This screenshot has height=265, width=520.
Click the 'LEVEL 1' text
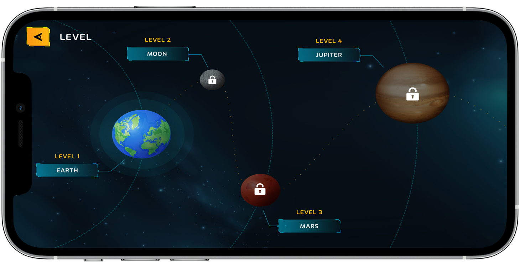(x=67, y=157)
